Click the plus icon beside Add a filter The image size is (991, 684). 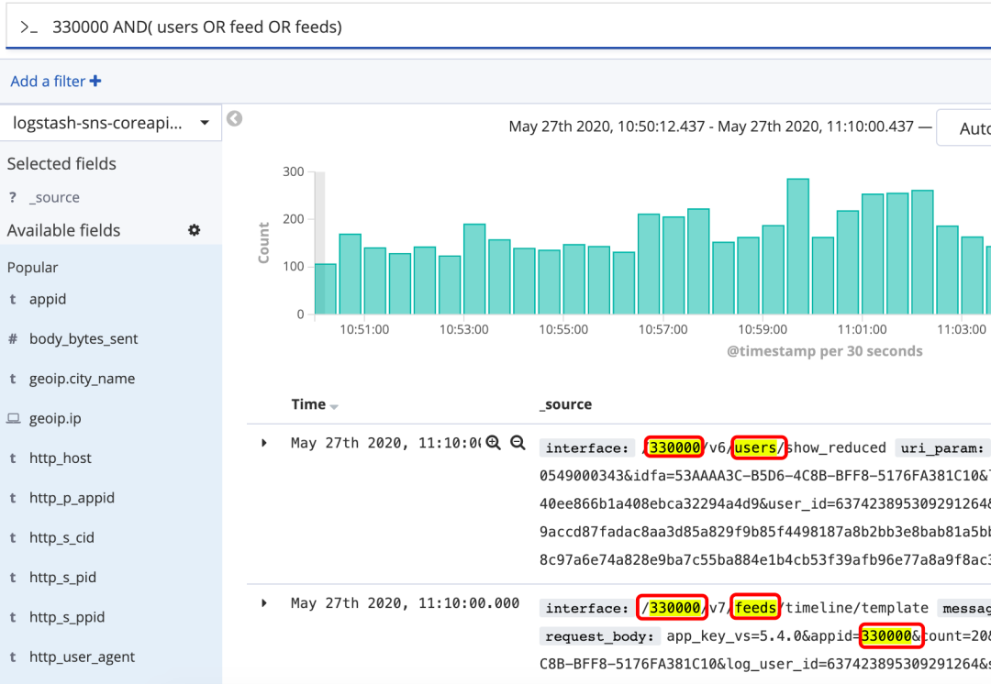(x=95, y=82)
